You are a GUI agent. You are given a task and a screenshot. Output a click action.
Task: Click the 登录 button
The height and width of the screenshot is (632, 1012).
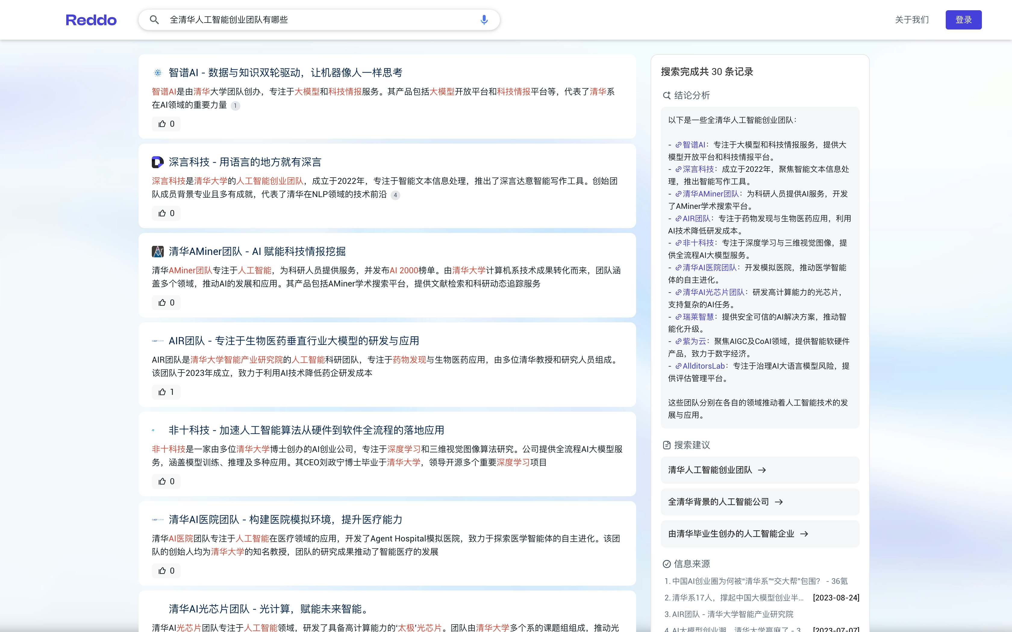click(964, 20)
